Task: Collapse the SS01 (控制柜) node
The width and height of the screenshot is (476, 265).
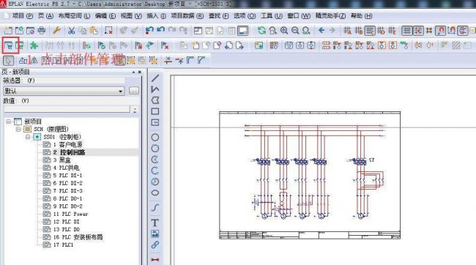Action: tap(28, 137)
